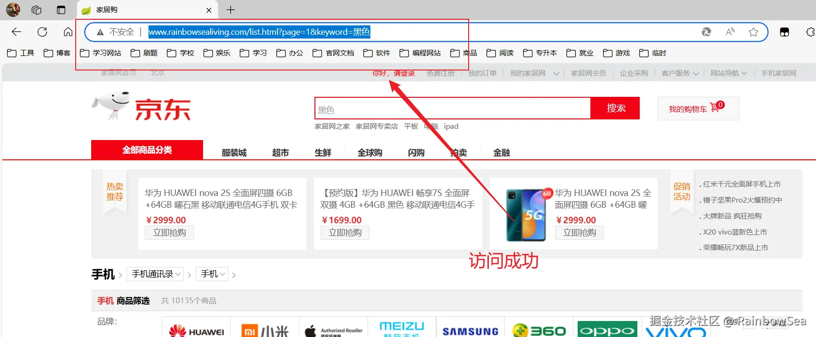Open the 软件 bookmarks folder
This screenshot has width=816, height=337.
(377, 53)
